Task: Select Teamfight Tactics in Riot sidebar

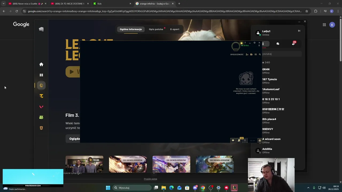Action: pos(41,96)
